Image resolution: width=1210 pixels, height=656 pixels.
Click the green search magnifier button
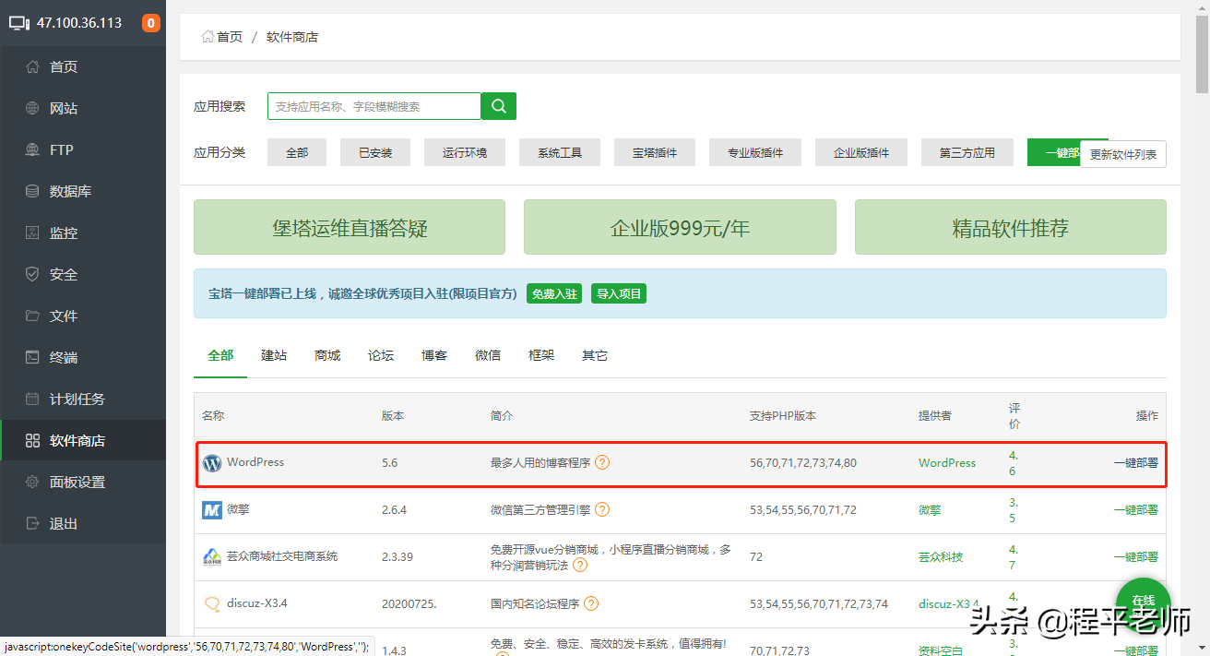499,106
